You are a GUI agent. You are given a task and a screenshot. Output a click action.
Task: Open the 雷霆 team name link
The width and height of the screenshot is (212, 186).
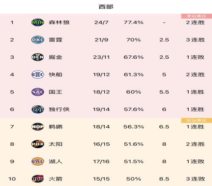[x=56, y=40]
